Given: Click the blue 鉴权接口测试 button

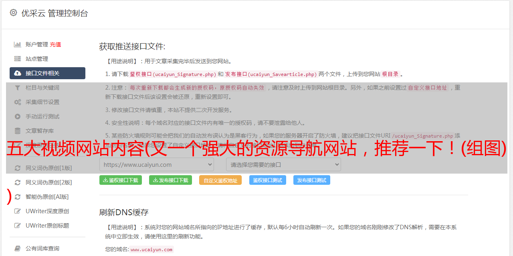Looking at the screenshot, I should [268, 180].
